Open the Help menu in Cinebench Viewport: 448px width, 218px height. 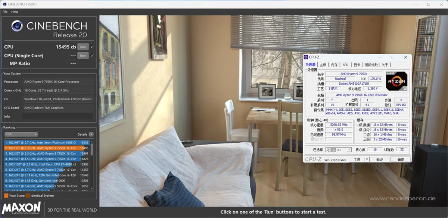[15, 12]
